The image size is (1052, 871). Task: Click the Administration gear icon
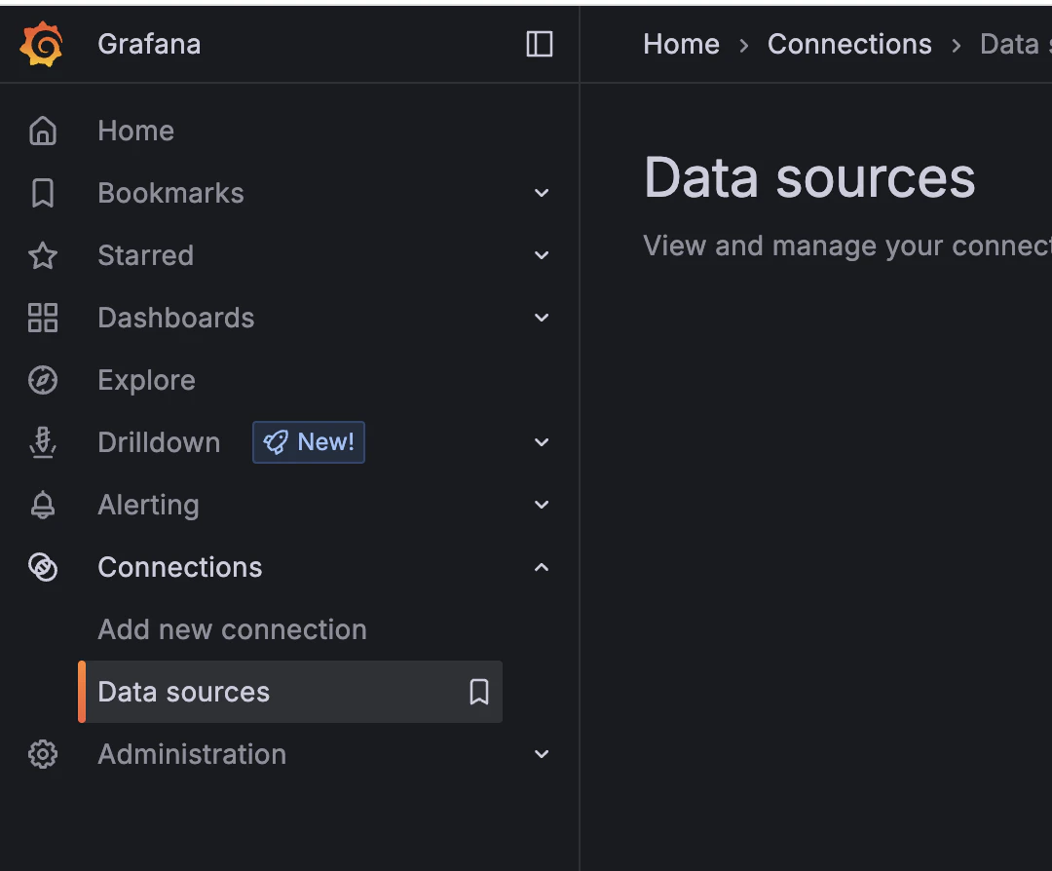point(43,754)
